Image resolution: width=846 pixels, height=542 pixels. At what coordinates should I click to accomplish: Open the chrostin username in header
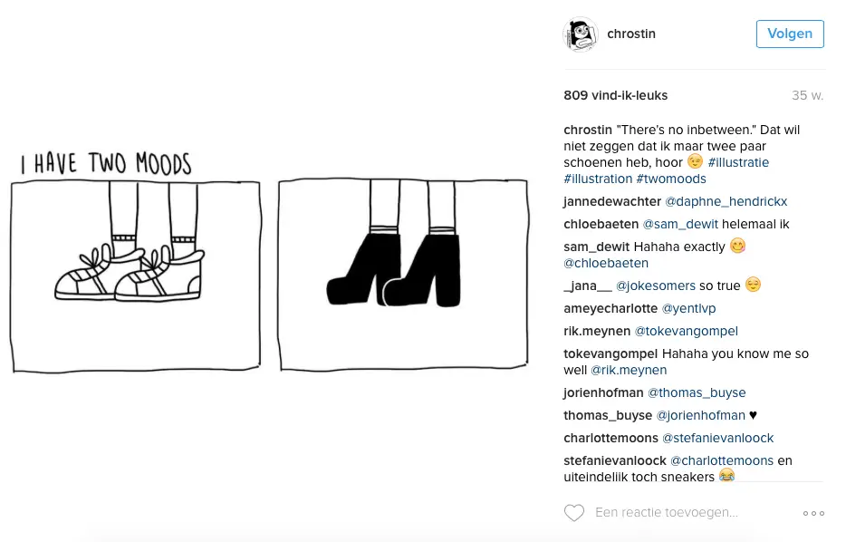tap(631, 34)
